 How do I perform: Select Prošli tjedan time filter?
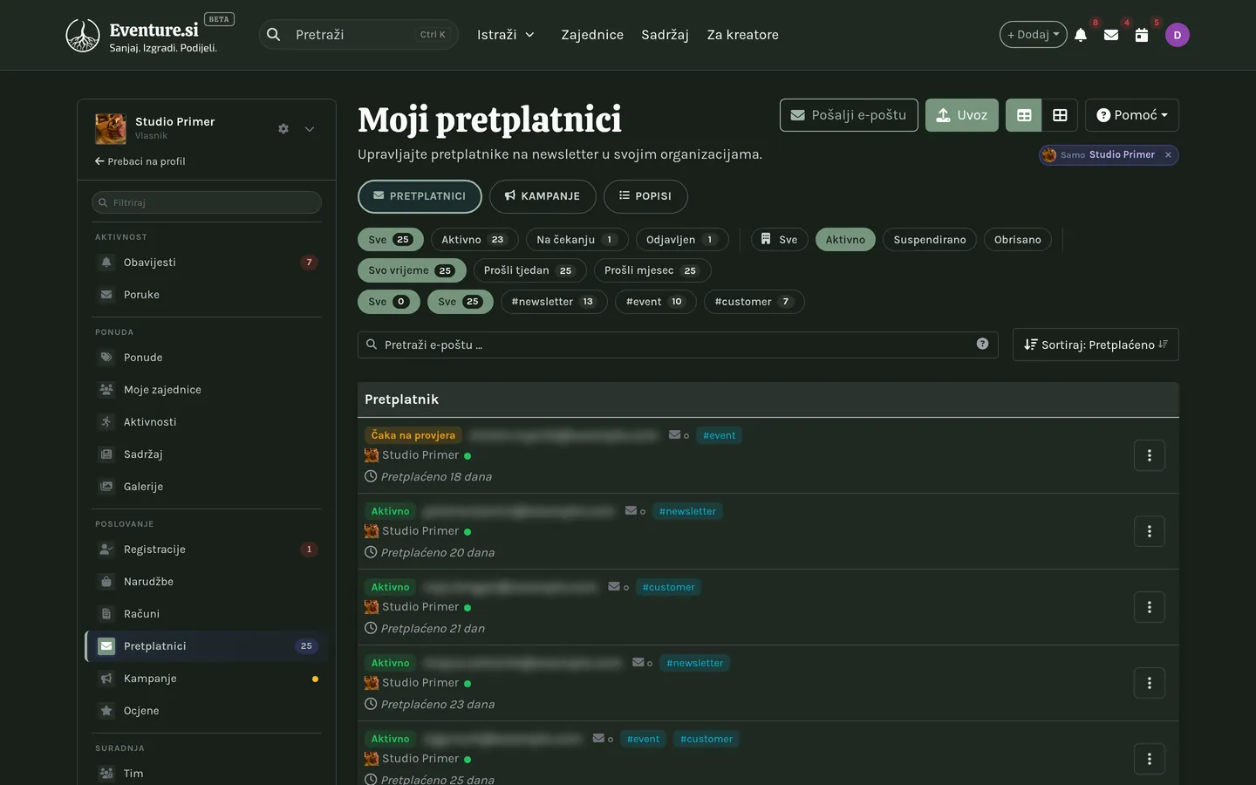pos(530,270)
